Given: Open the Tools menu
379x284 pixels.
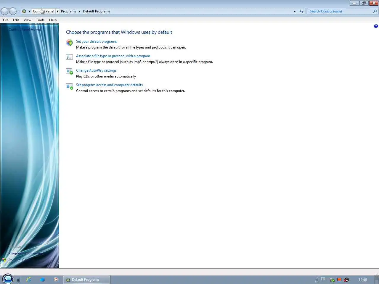Looking at the screenshot, I should [40, 20].
